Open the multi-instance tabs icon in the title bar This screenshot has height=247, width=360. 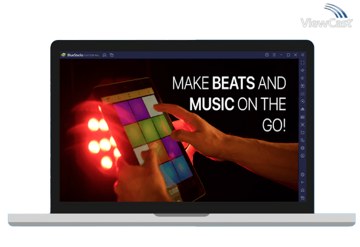112,55
